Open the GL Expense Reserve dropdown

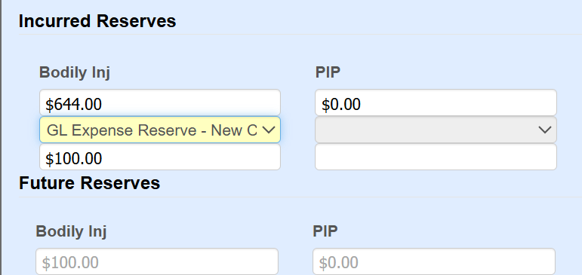160,130
